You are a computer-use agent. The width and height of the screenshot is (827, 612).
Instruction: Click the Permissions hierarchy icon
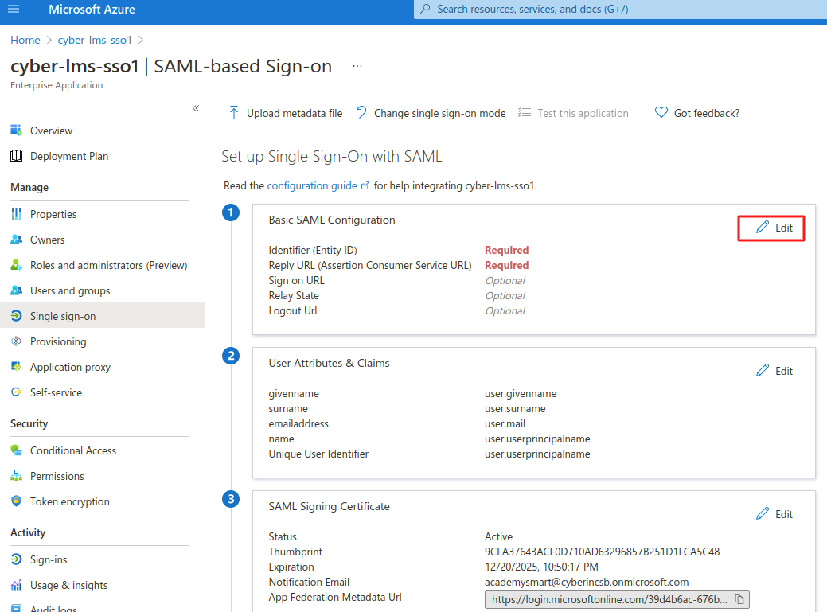pyautogui.click(x=17, y=475)
